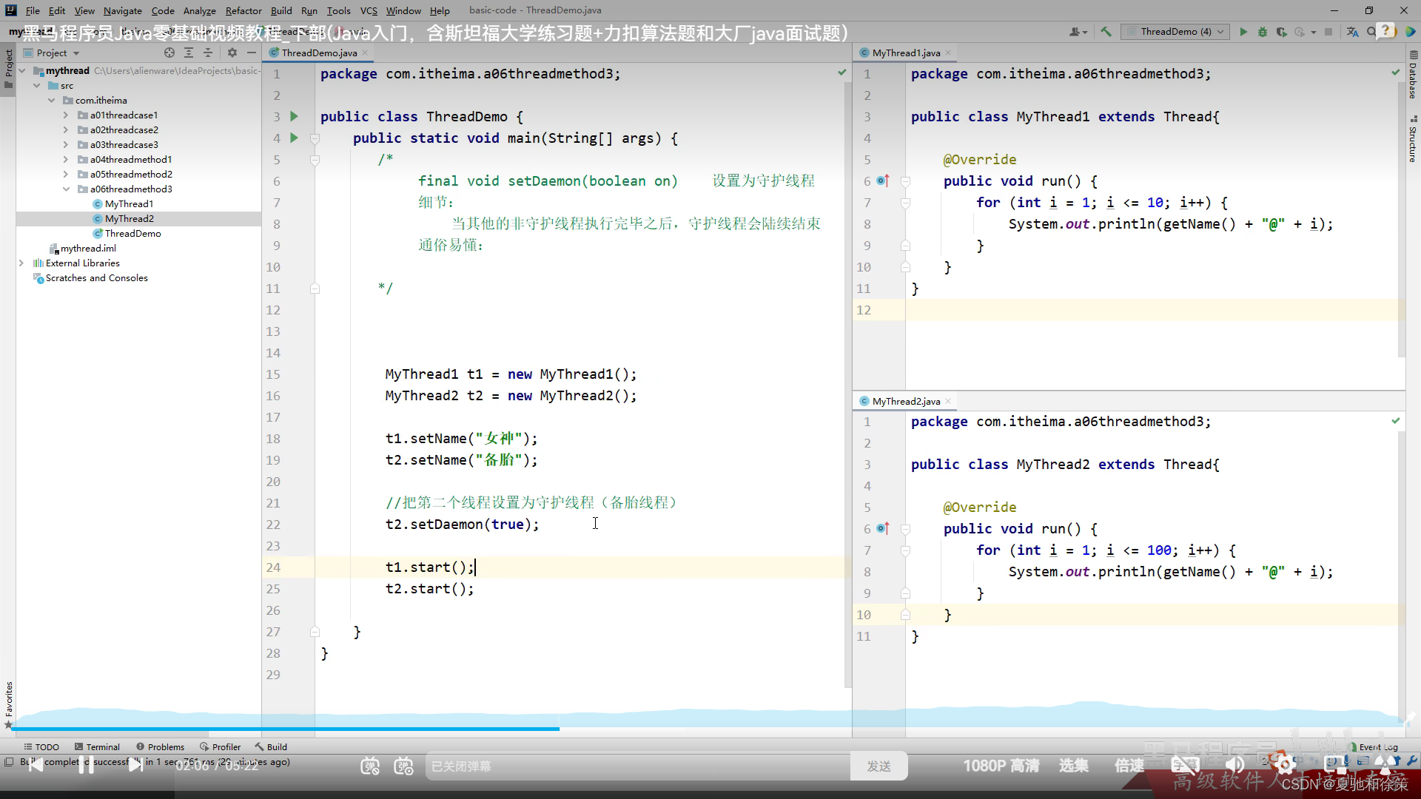Image resolution: width=1421 pixels, height=799 pixels.
Task: Expand the External Libraries node
Action: point(21,263)
